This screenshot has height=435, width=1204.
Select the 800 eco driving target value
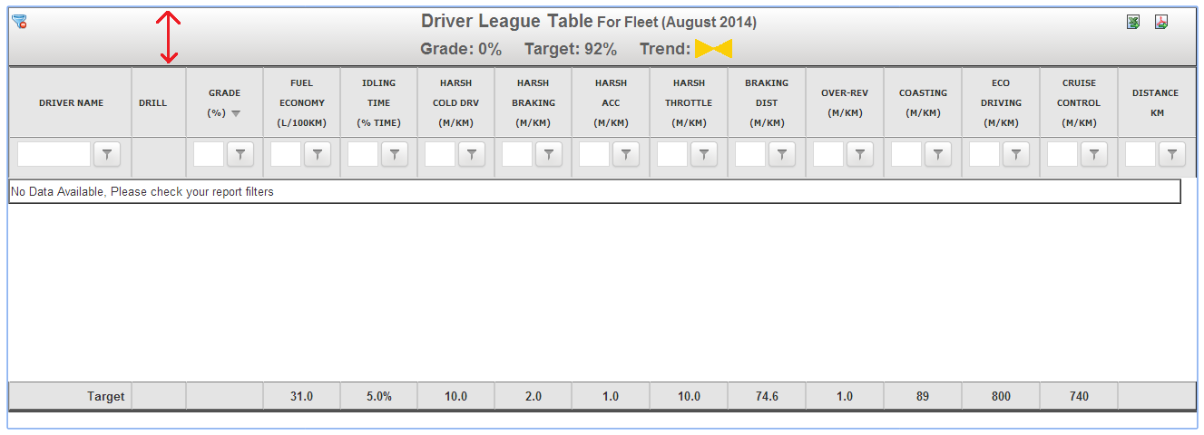coord(1001,396)
